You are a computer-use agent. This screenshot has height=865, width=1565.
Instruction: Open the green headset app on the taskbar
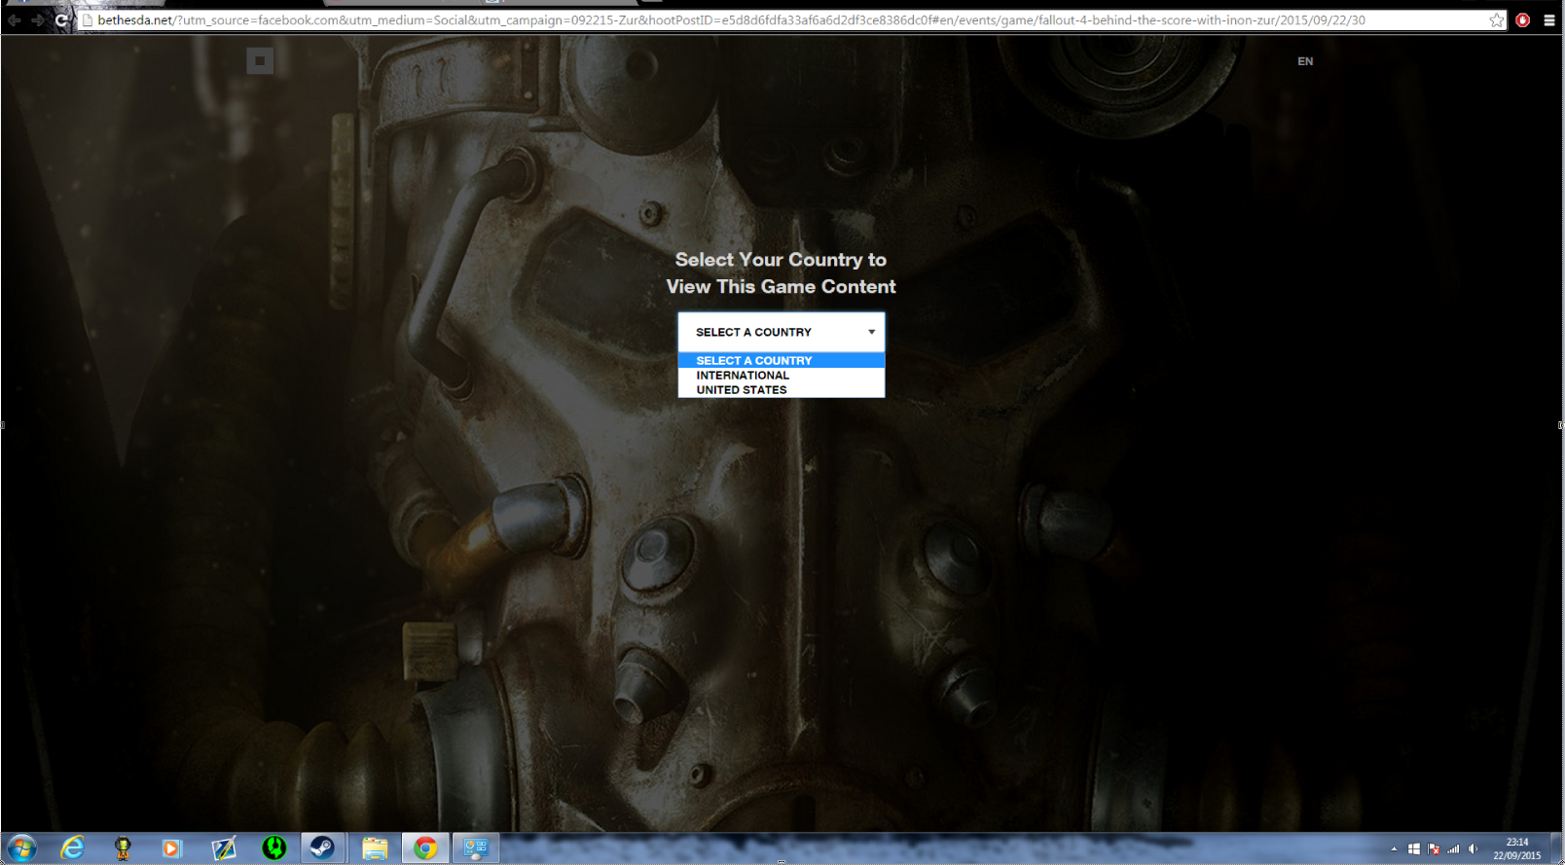[274, 848]
